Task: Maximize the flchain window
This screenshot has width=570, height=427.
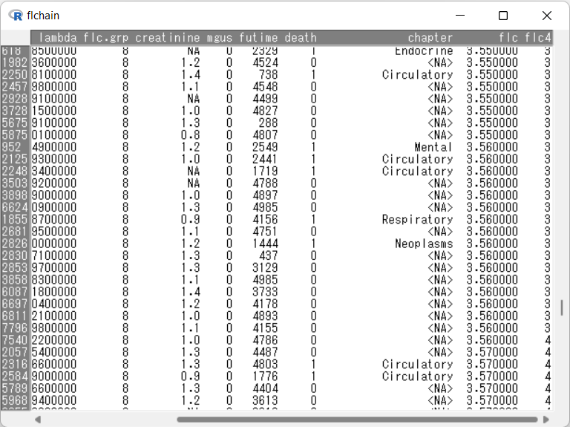Action: point(503,16)
